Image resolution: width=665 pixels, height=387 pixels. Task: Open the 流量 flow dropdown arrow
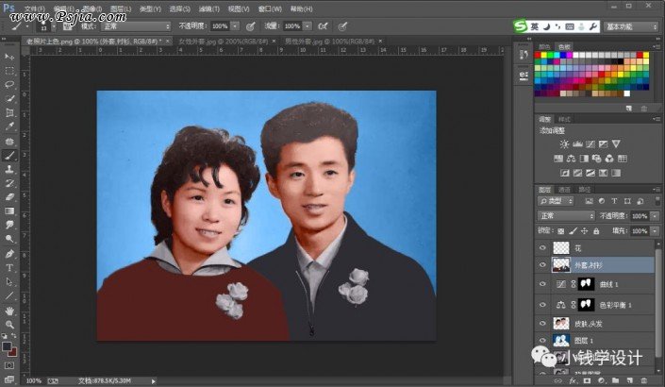pyautogui.click(x=308, y=26)
